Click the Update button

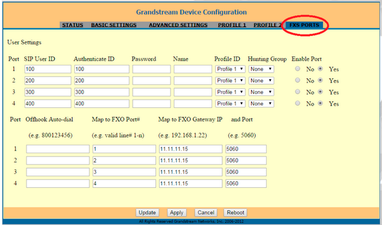147,212
